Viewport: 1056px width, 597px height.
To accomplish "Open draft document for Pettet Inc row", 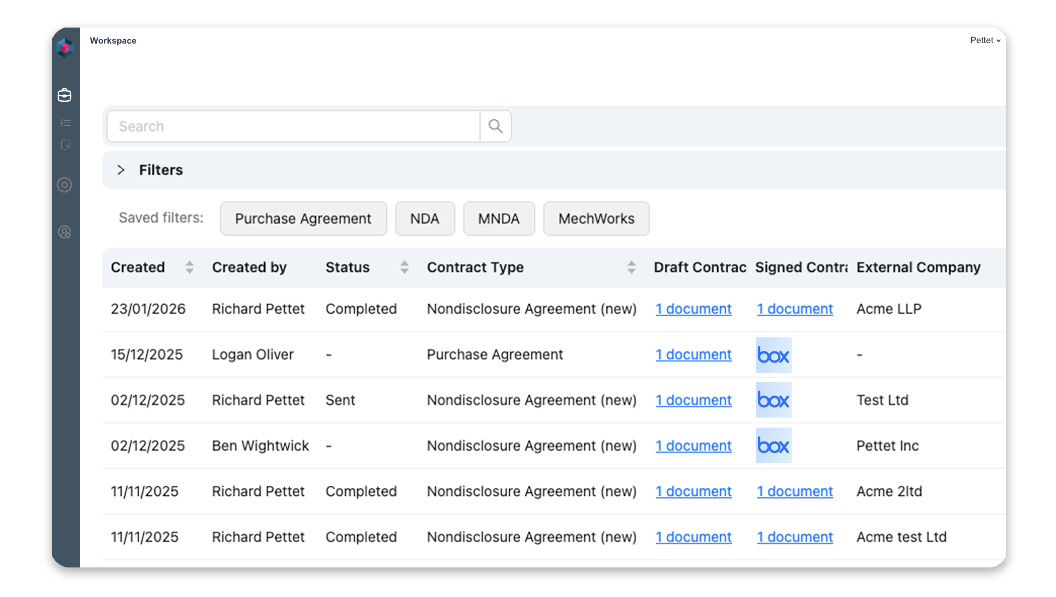I will [x=694, y=446].
